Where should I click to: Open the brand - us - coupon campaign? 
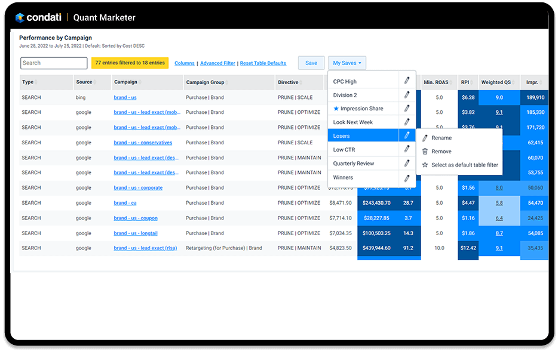tap(136, 218)
